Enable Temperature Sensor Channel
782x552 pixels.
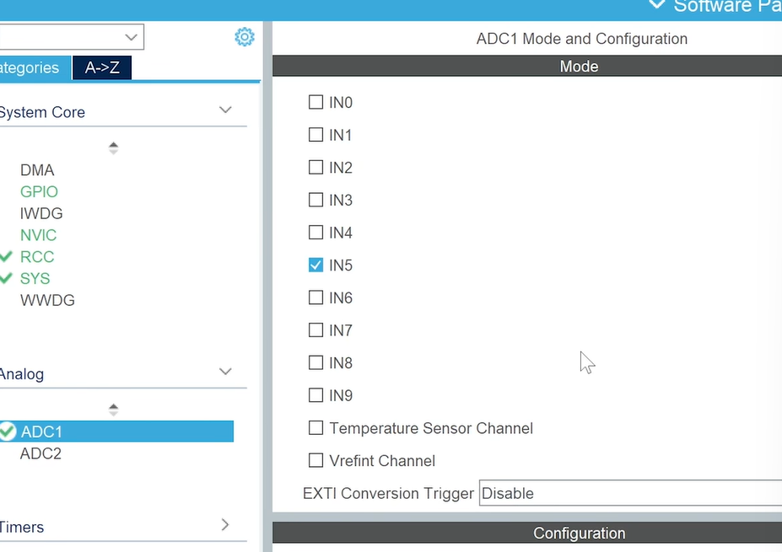pos(315,428)
